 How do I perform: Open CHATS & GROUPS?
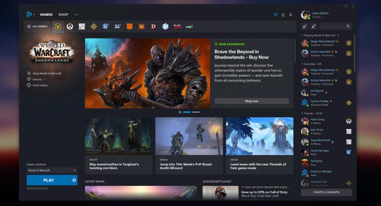326,192
